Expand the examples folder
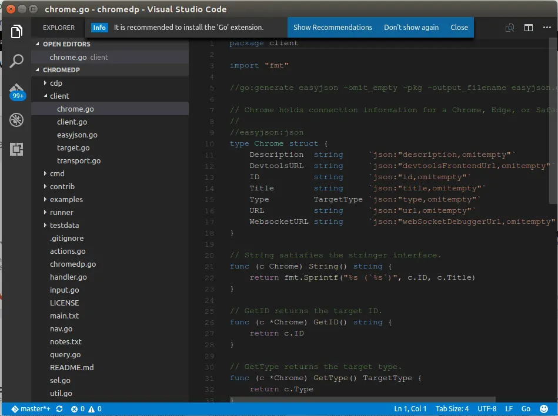 tap(66, 199)
